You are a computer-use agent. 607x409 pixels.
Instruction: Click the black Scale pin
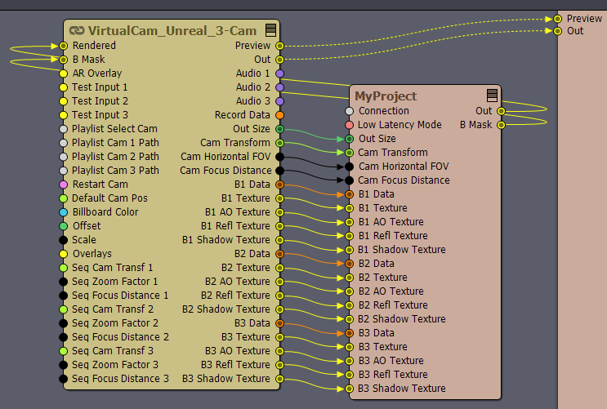click(x=64, y=240)
